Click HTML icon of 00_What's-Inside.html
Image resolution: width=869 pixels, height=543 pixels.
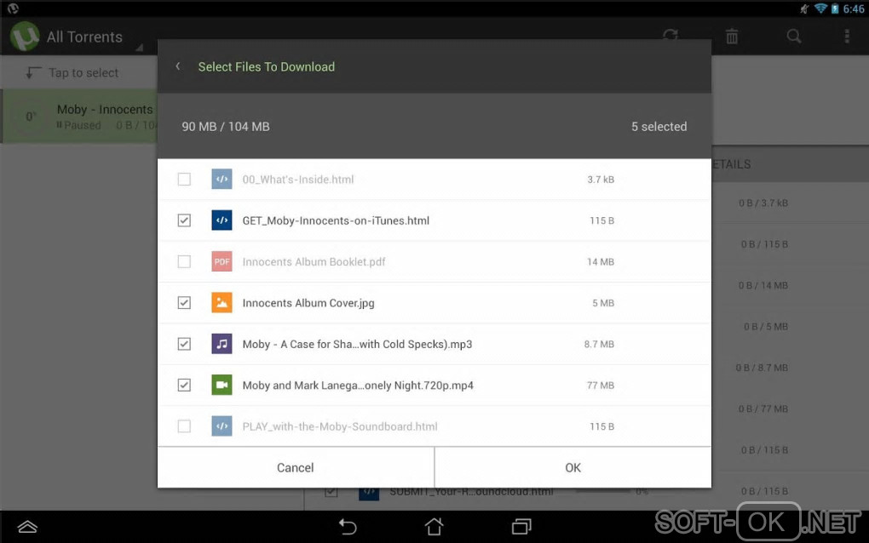click(x=222, y=180)
